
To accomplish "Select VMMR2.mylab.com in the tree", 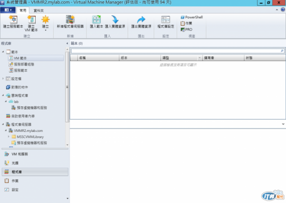I will click(26, 131).
